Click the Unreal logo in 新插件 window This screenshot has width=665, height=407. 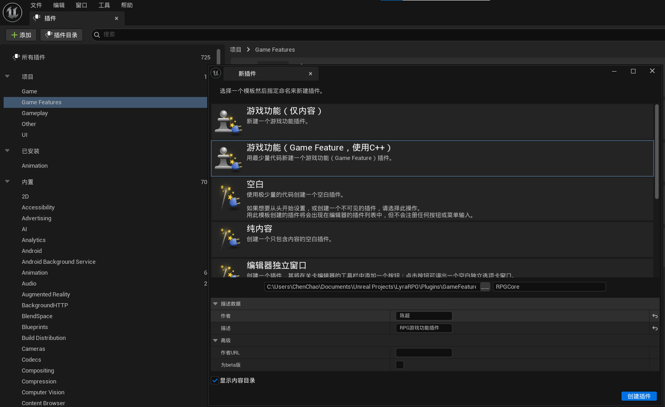(216, 73)
